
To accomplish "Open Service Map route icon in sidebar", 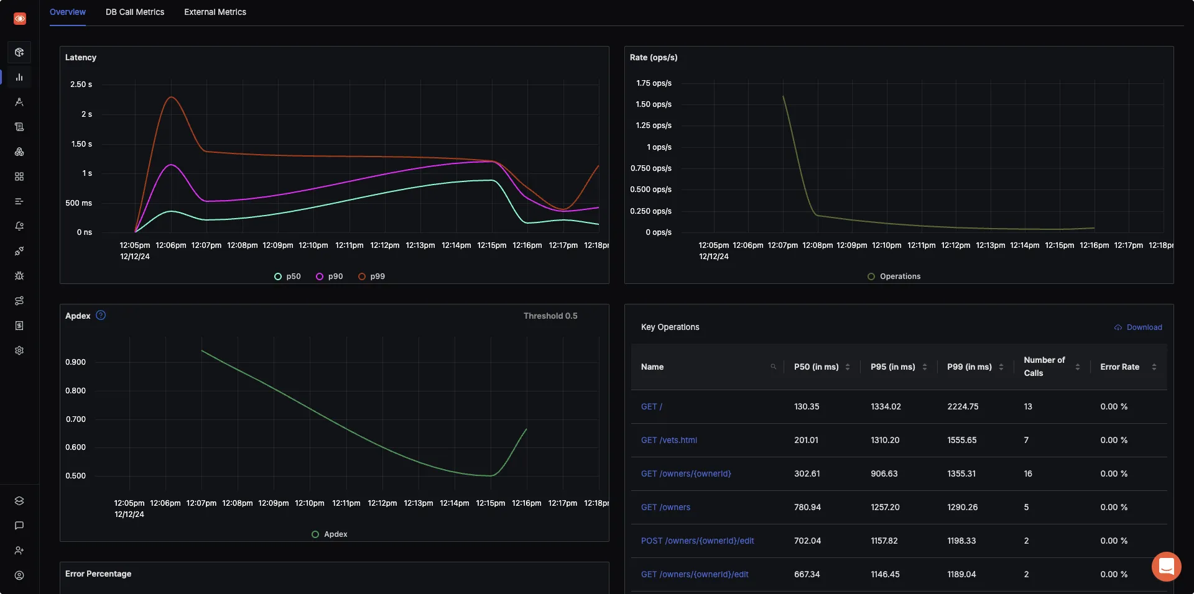I will point(19,301).
